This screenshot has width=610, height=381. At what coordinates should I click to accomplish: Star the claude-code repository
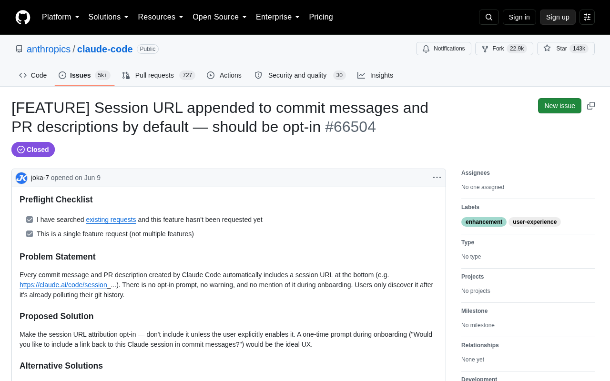[x=566, y=49]
